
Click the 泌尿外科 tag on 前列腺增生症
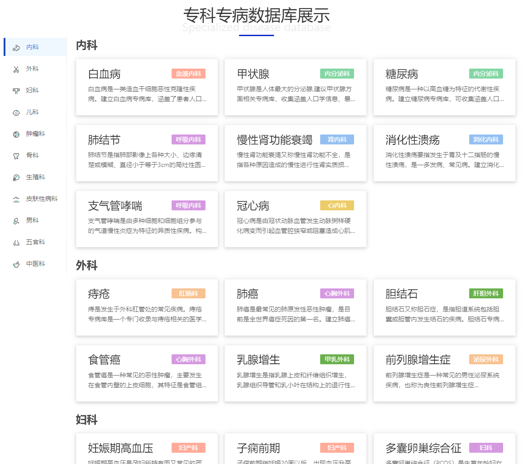tap(485, 359)
